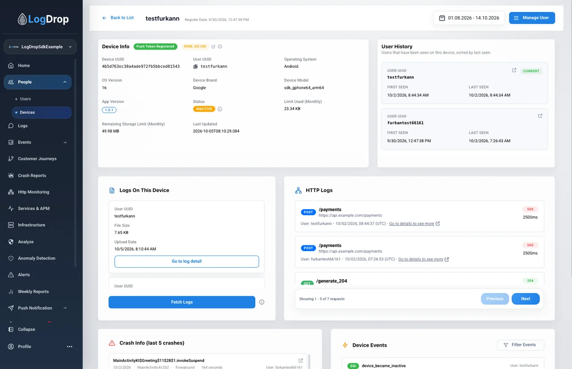The width and height of the screenshot is (572, 369).
Task: Click the Alerts bell icon
Action: [x=11, y=275]
